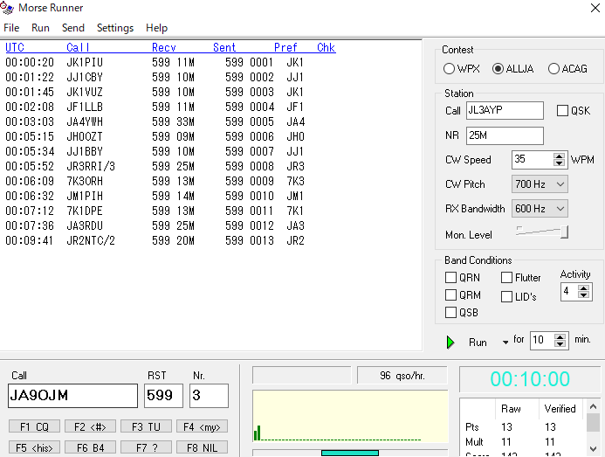This screenshot has height=457, width=605.
Task: Click the CW Speed value field
Action: (x=533, y=160)
